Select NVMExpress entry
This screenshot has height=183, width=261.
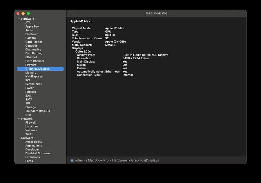[x=34, y=76]
